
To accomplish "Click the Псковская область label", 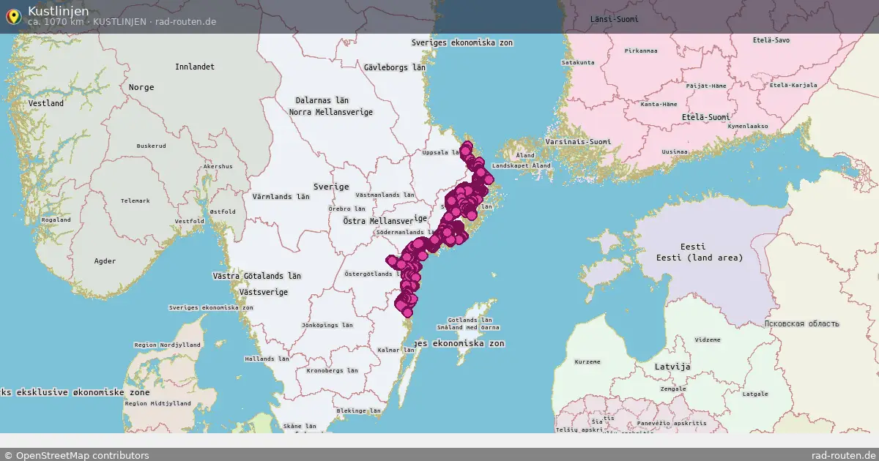I will (801, 323).
